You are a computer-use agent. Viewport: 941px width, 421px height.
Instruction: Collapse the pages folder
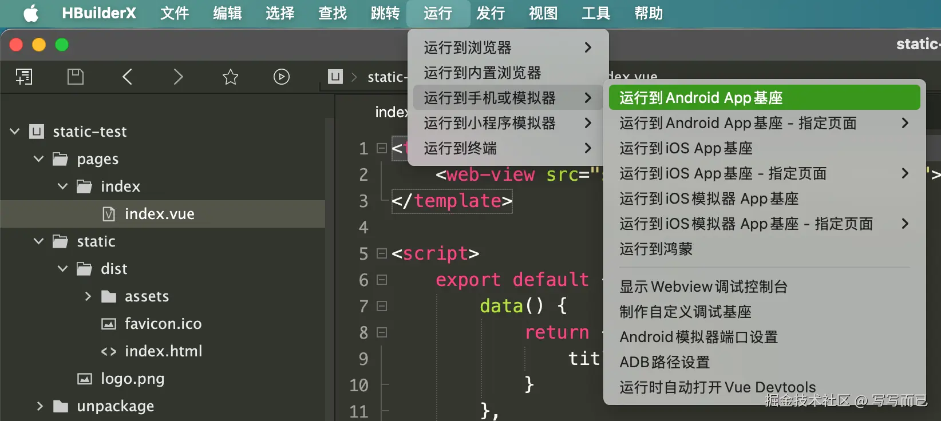39,159
